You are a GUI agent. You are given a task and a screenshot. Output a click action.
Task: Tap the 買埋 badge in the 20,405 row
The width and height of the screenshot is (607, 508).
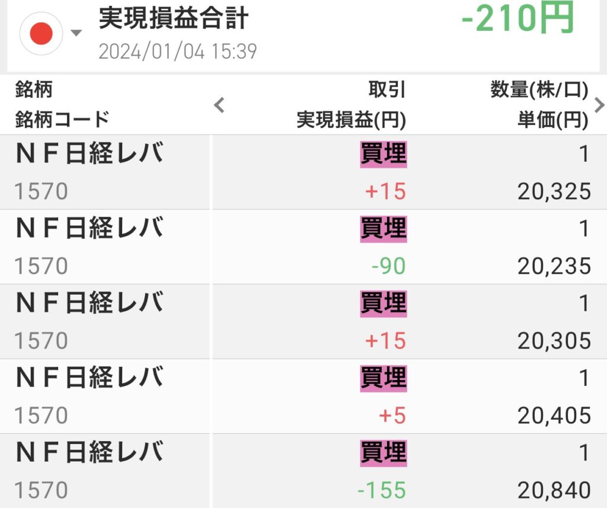pos(384,378)
